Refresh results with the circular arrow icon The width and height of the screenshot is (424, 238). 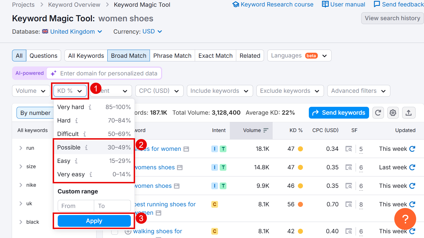coord(378,112)
